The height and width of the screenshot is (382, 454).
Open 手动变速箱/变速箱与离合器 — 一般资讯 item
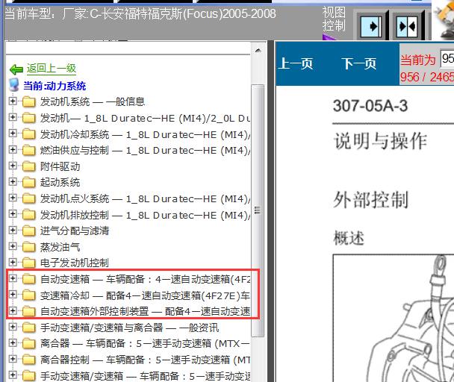[129, 328]
